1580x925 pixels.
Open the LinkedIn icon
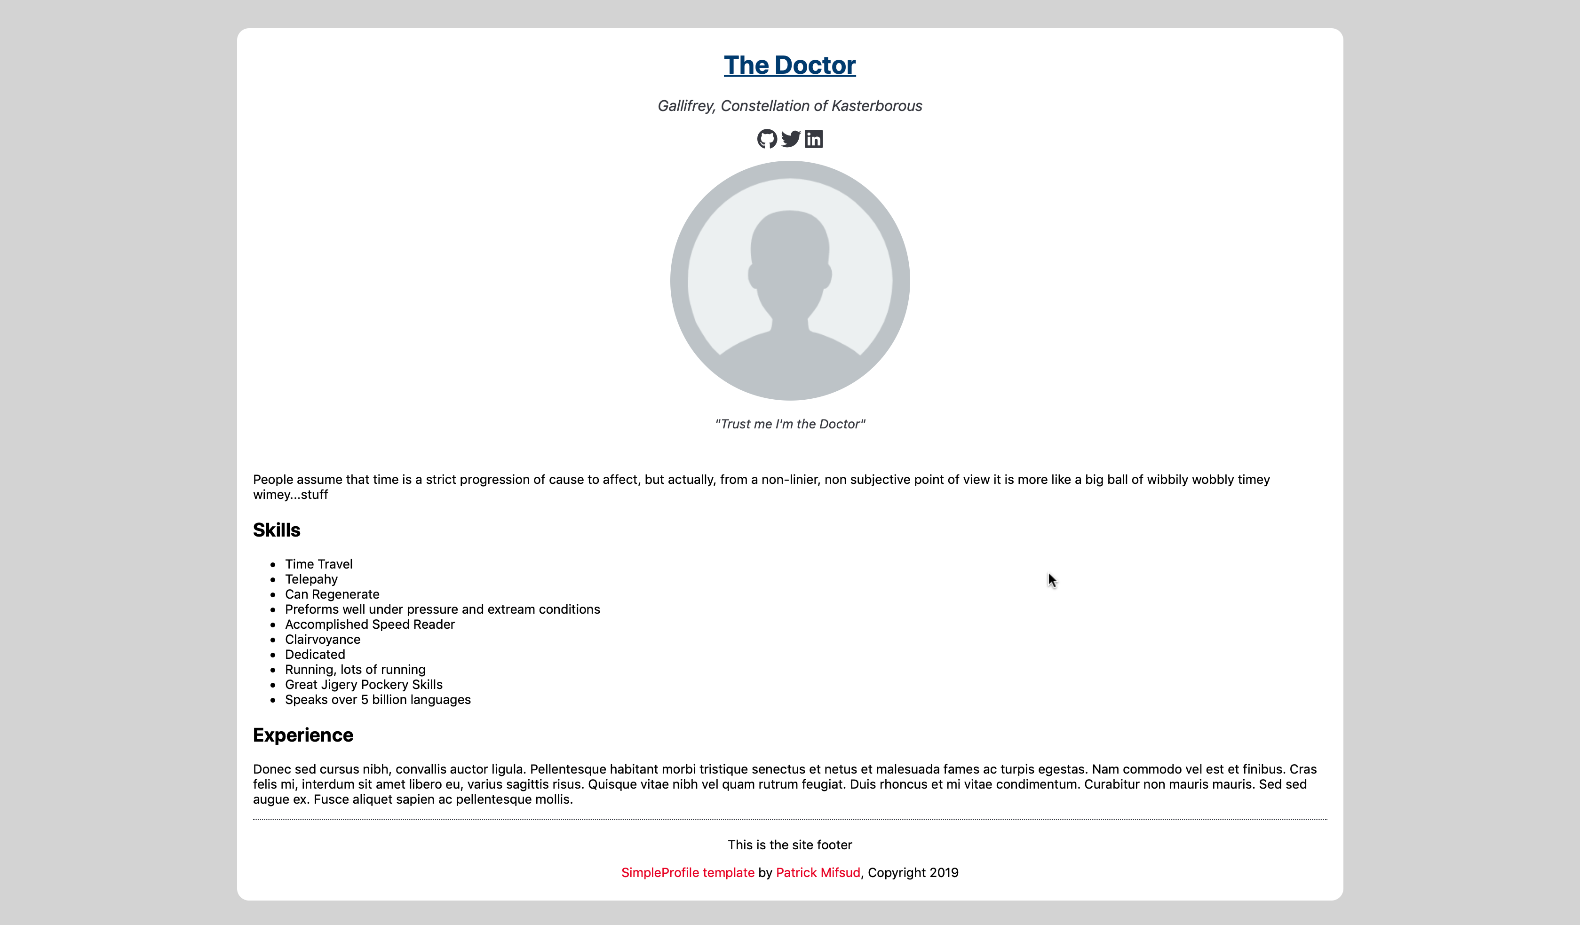[x=814, y=139]
